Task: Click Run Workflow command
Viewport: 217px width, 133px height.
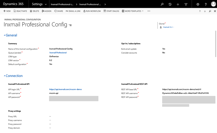Action: pyautogui.click(x=92, y=11)
